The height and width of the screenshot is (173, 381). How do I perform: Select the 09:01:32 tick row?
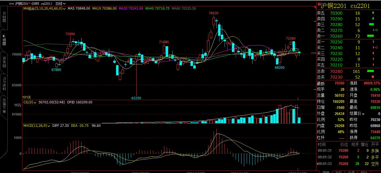(348, 157)
